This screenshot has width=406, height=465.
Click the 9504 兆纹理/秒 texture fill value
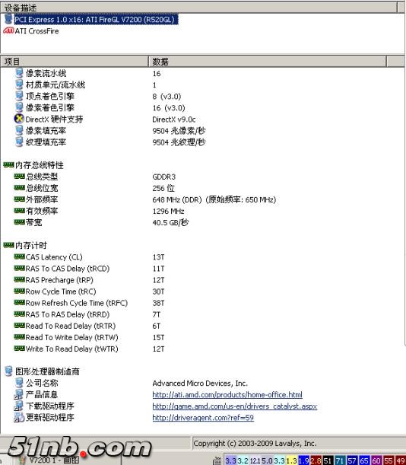tap(179, 142)
